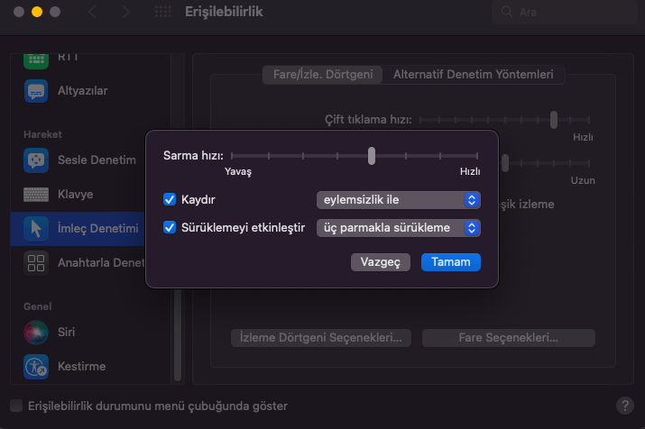The image size is (645, 429).
Task: Open Fare Seçenekleri button
Action: [509, 338]
